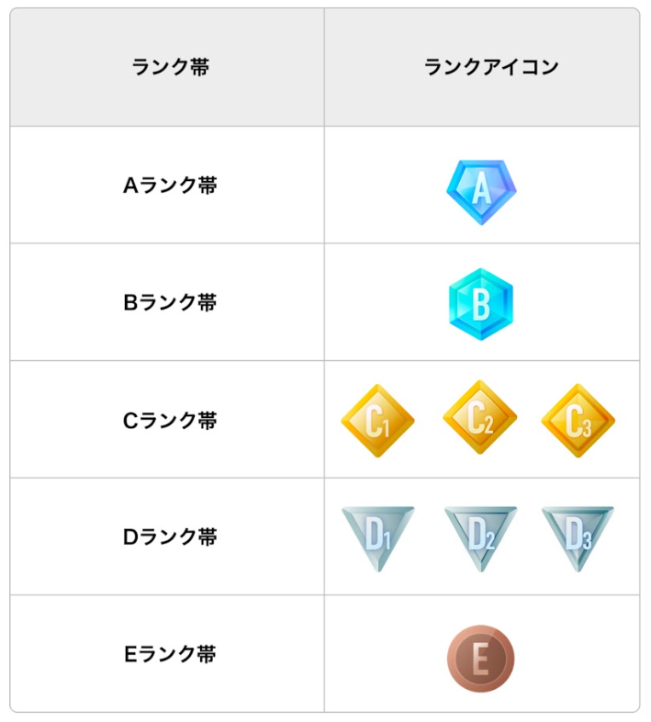Click the cyan hexagon B rank icon
Viewport: 651px width, 722px height.
tap(481, 304)
